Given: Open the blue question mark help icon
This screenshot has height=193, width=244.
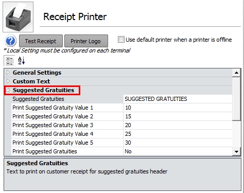Looking at the screenshot, I should coord(11,41).
